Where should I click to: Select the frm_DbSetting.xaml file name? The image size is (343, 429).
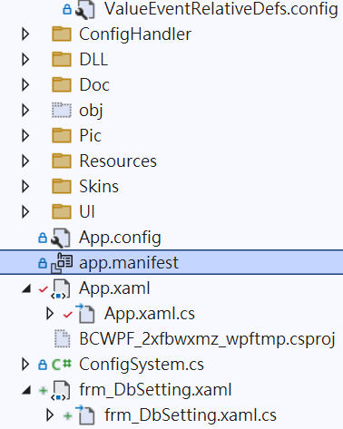(155, 390)
